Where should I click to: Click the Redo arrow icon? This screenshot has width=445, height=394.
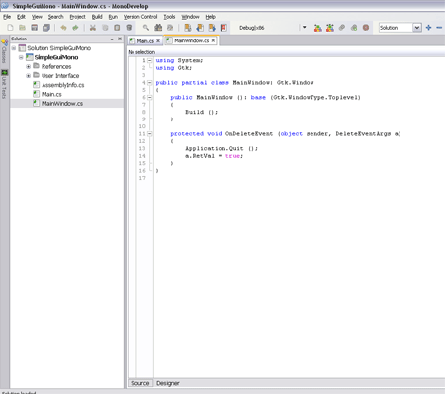pos(75,28)
